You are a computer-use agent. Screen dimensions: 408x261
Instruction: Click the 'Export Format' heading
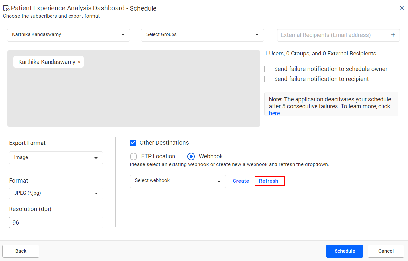coord(27,143)
